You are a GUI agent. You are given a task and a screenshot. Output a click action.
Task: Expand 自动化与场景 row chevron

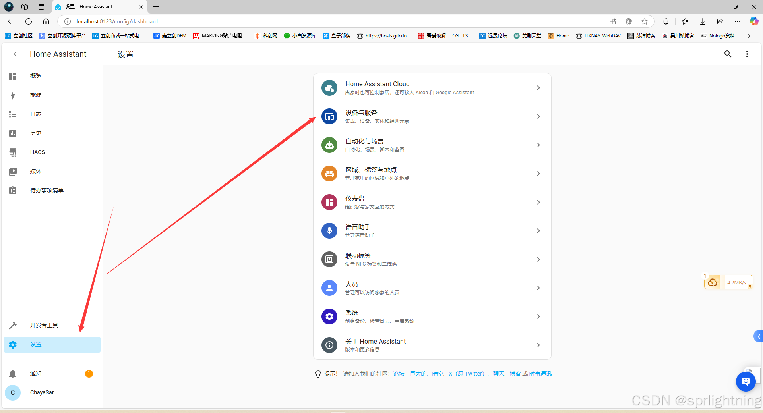click(538, 145)
